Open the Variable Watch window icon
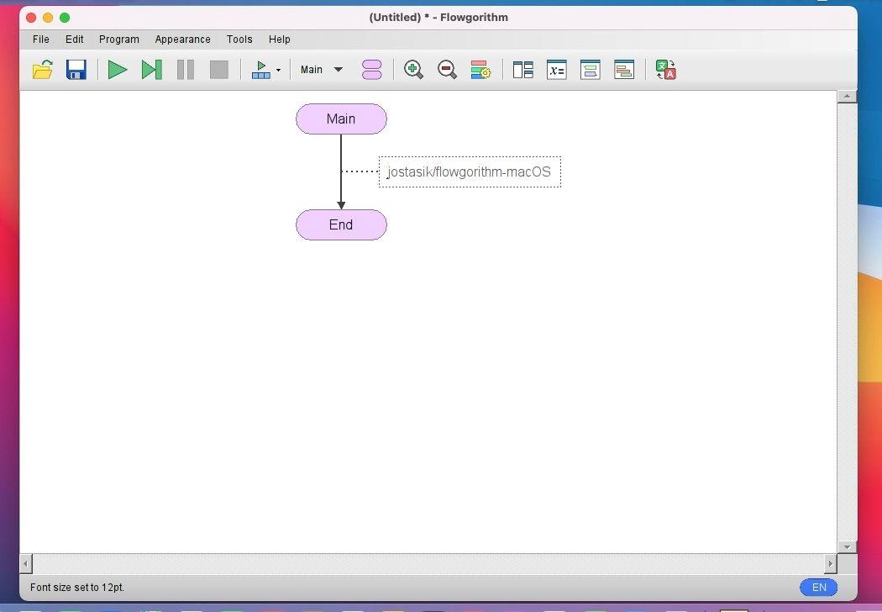This screenshot has width=882, height=612. pos(556,70)
